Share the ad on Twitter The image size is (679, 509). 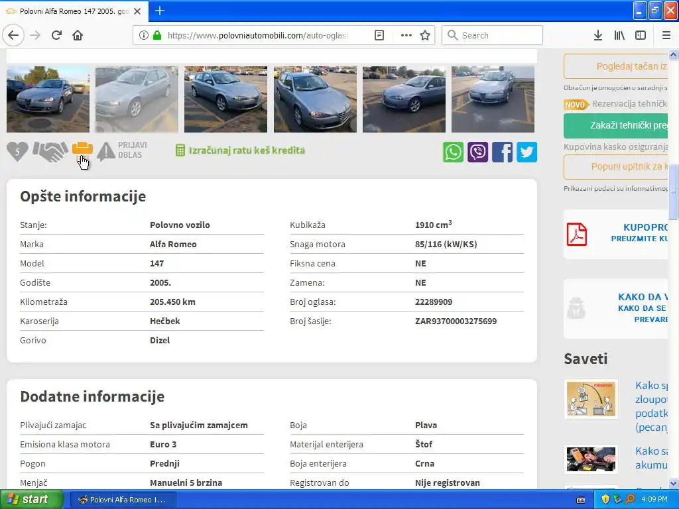coord(526,152)
